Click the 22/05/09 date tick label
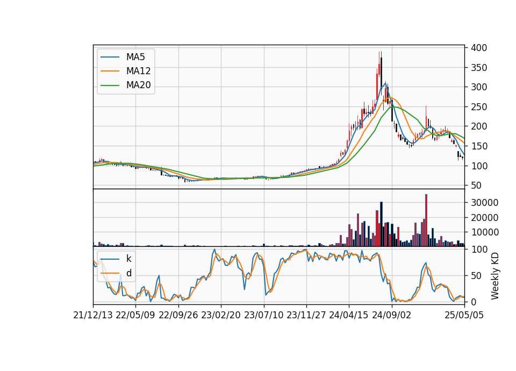Viewport: 516px width, 371px height. pos(135,315)
